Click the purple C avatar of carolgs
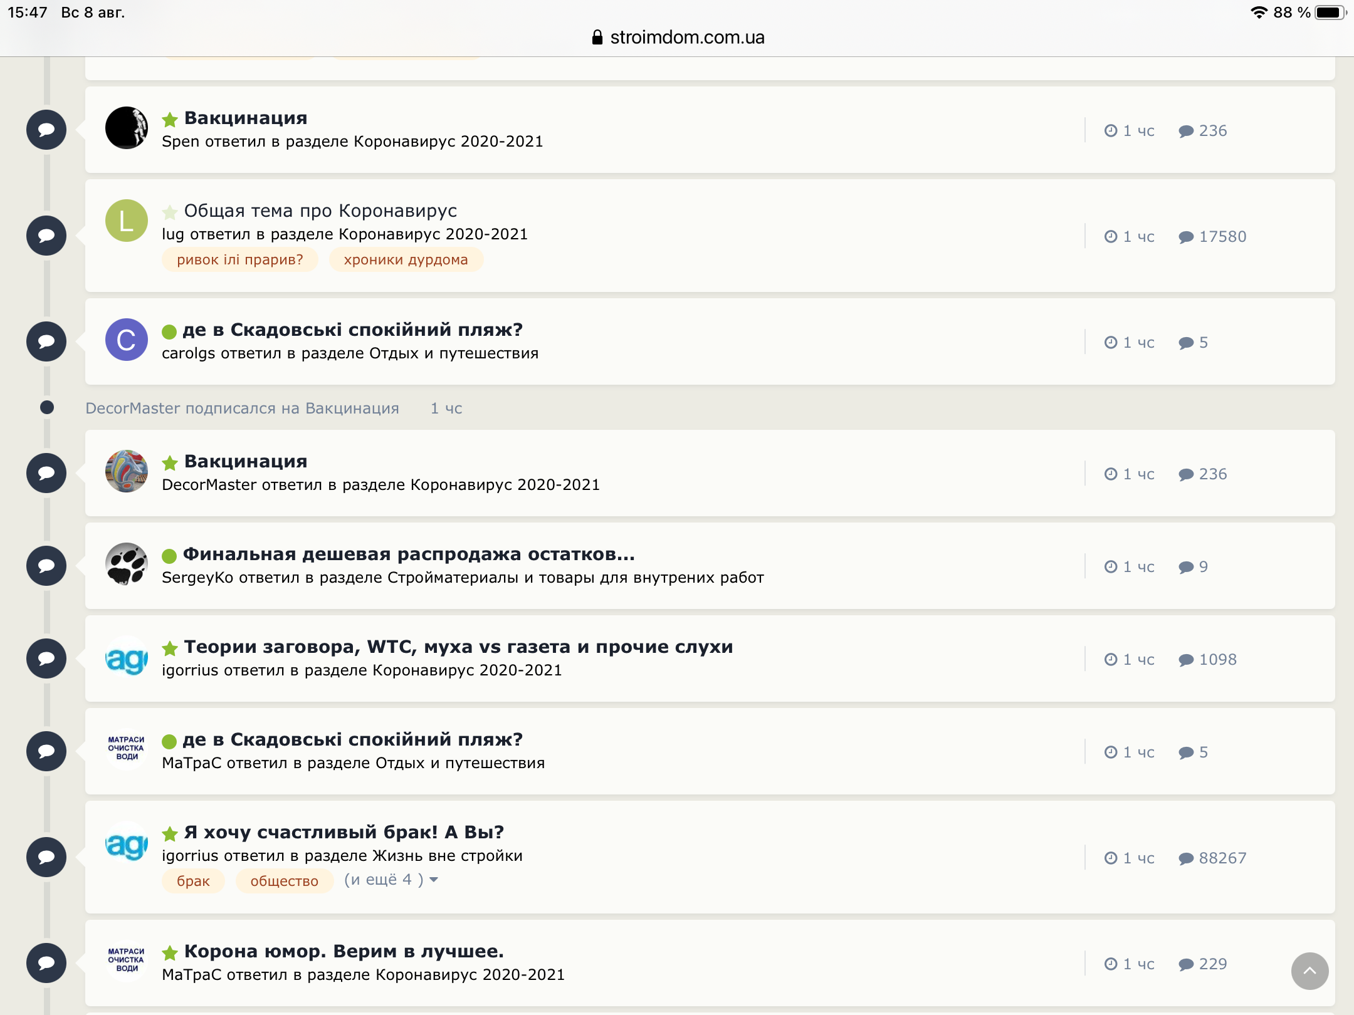1354x1015 pixels. tap(127, 340)
